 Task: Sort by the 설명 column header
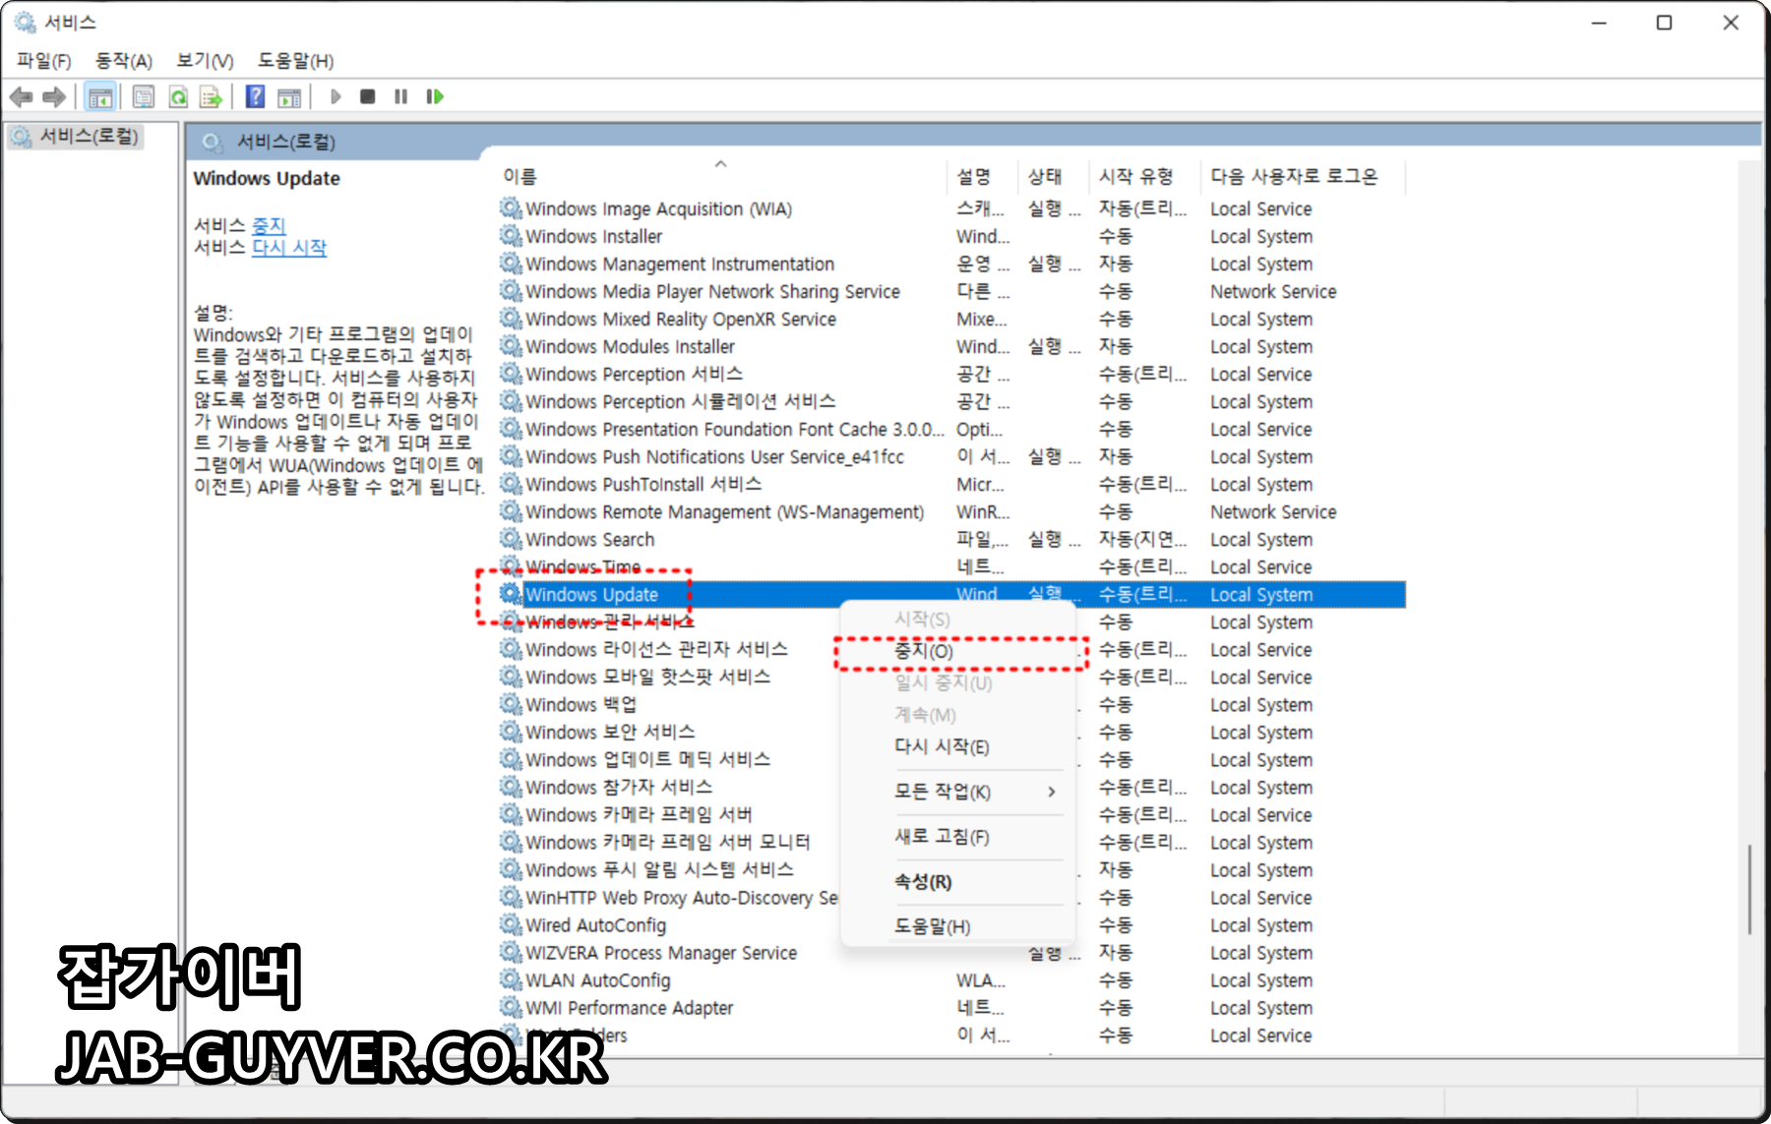pos(983,176)
